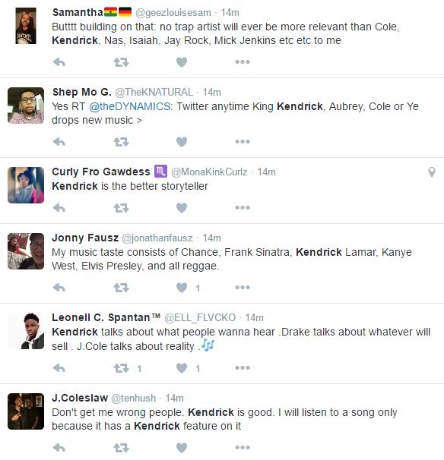Open more options on Jonny Fausz's tweet
Image resolution: width=444 pixels, height=460 pixels.
(243, 287)
